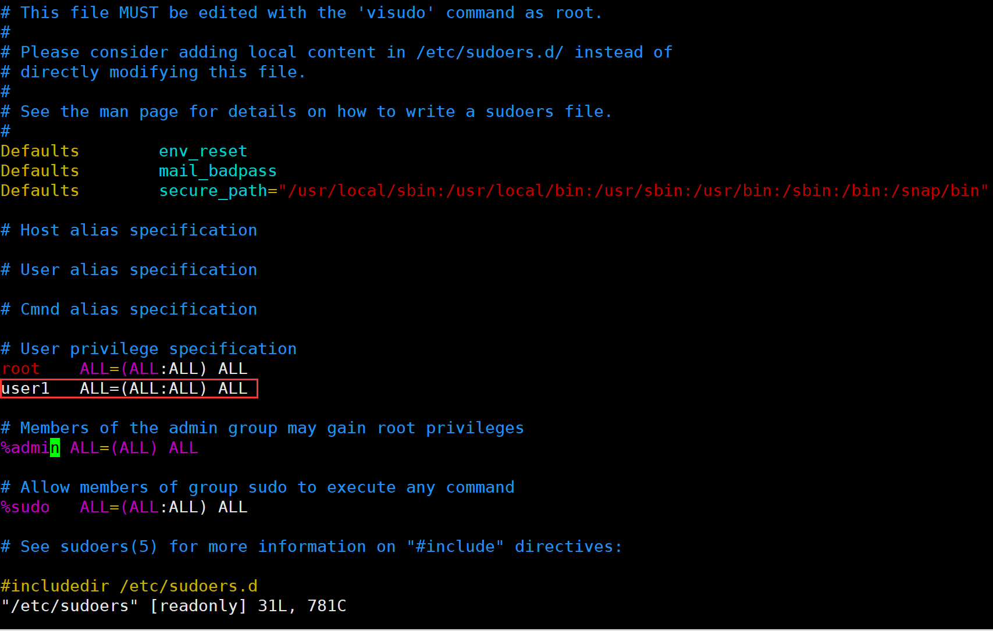Click the %sudo group privilege line

coord(124,507)
